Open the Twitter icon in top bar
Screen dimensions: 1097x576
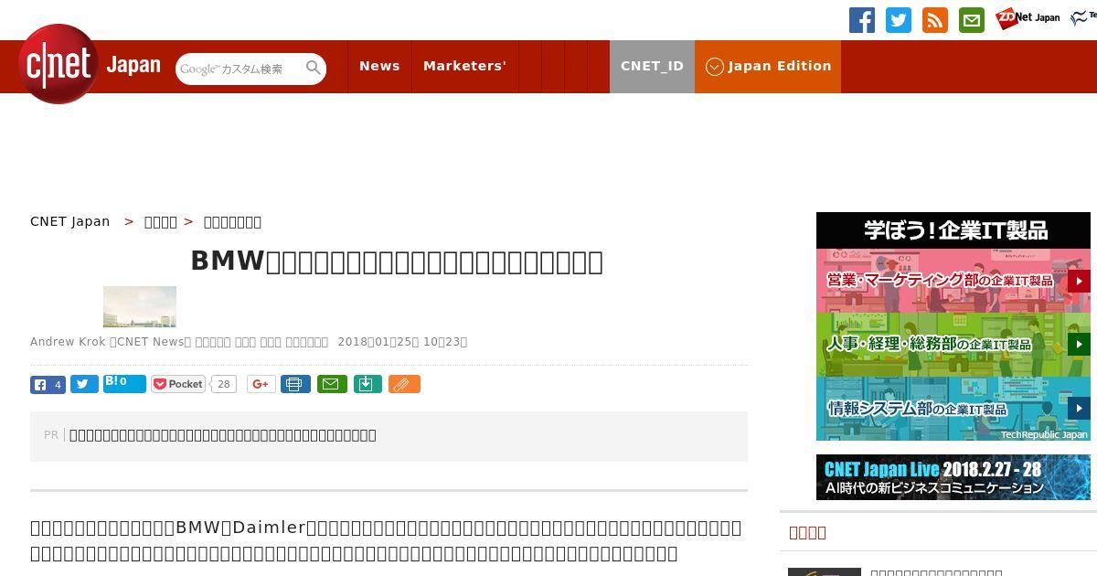pyautogui.click(x=899, y=20)
